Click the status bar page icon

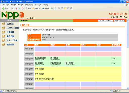[1, 91]
